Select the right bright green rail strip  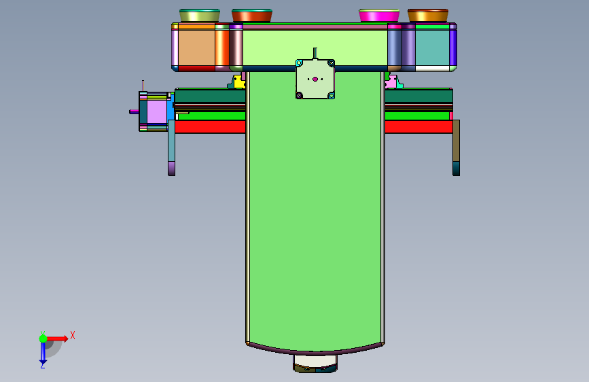pos(417,116)
